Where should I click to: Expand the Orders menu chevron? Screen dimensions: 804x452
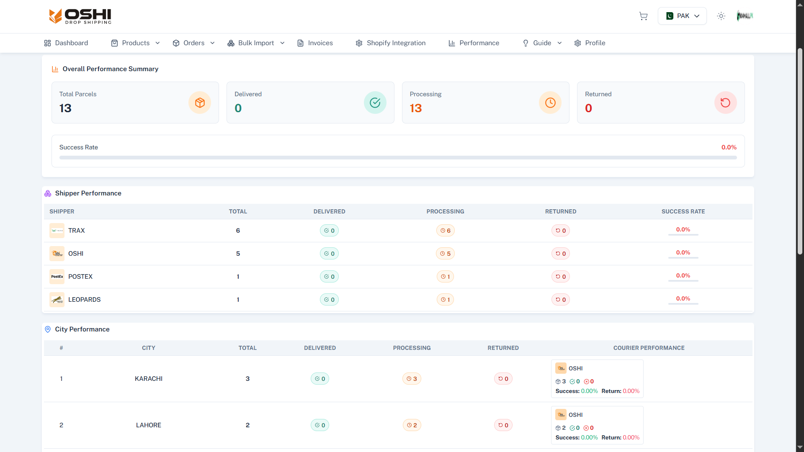(x=212, y=43)
